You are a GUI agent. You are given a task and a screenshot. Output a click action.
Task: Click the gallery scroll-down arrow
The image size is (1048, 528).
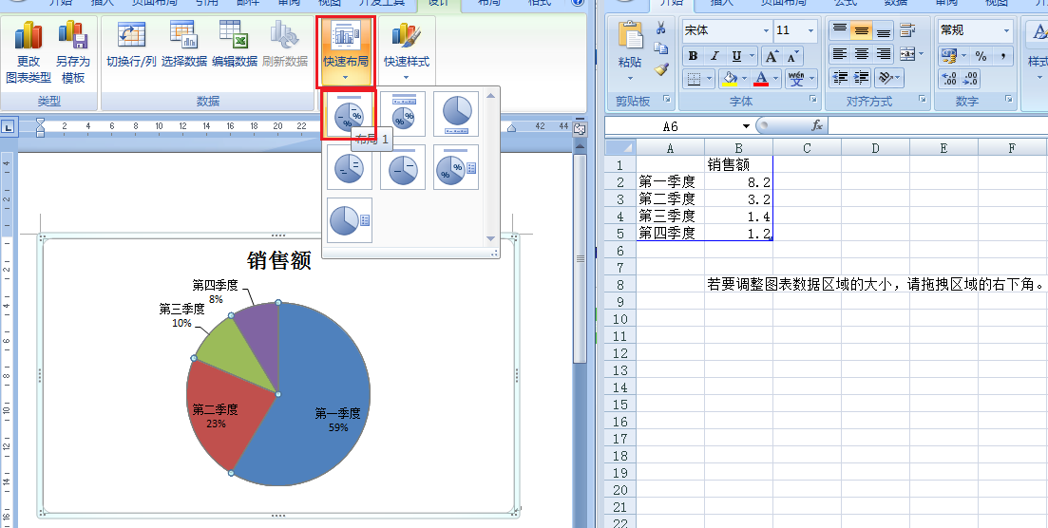coord(490,238)
